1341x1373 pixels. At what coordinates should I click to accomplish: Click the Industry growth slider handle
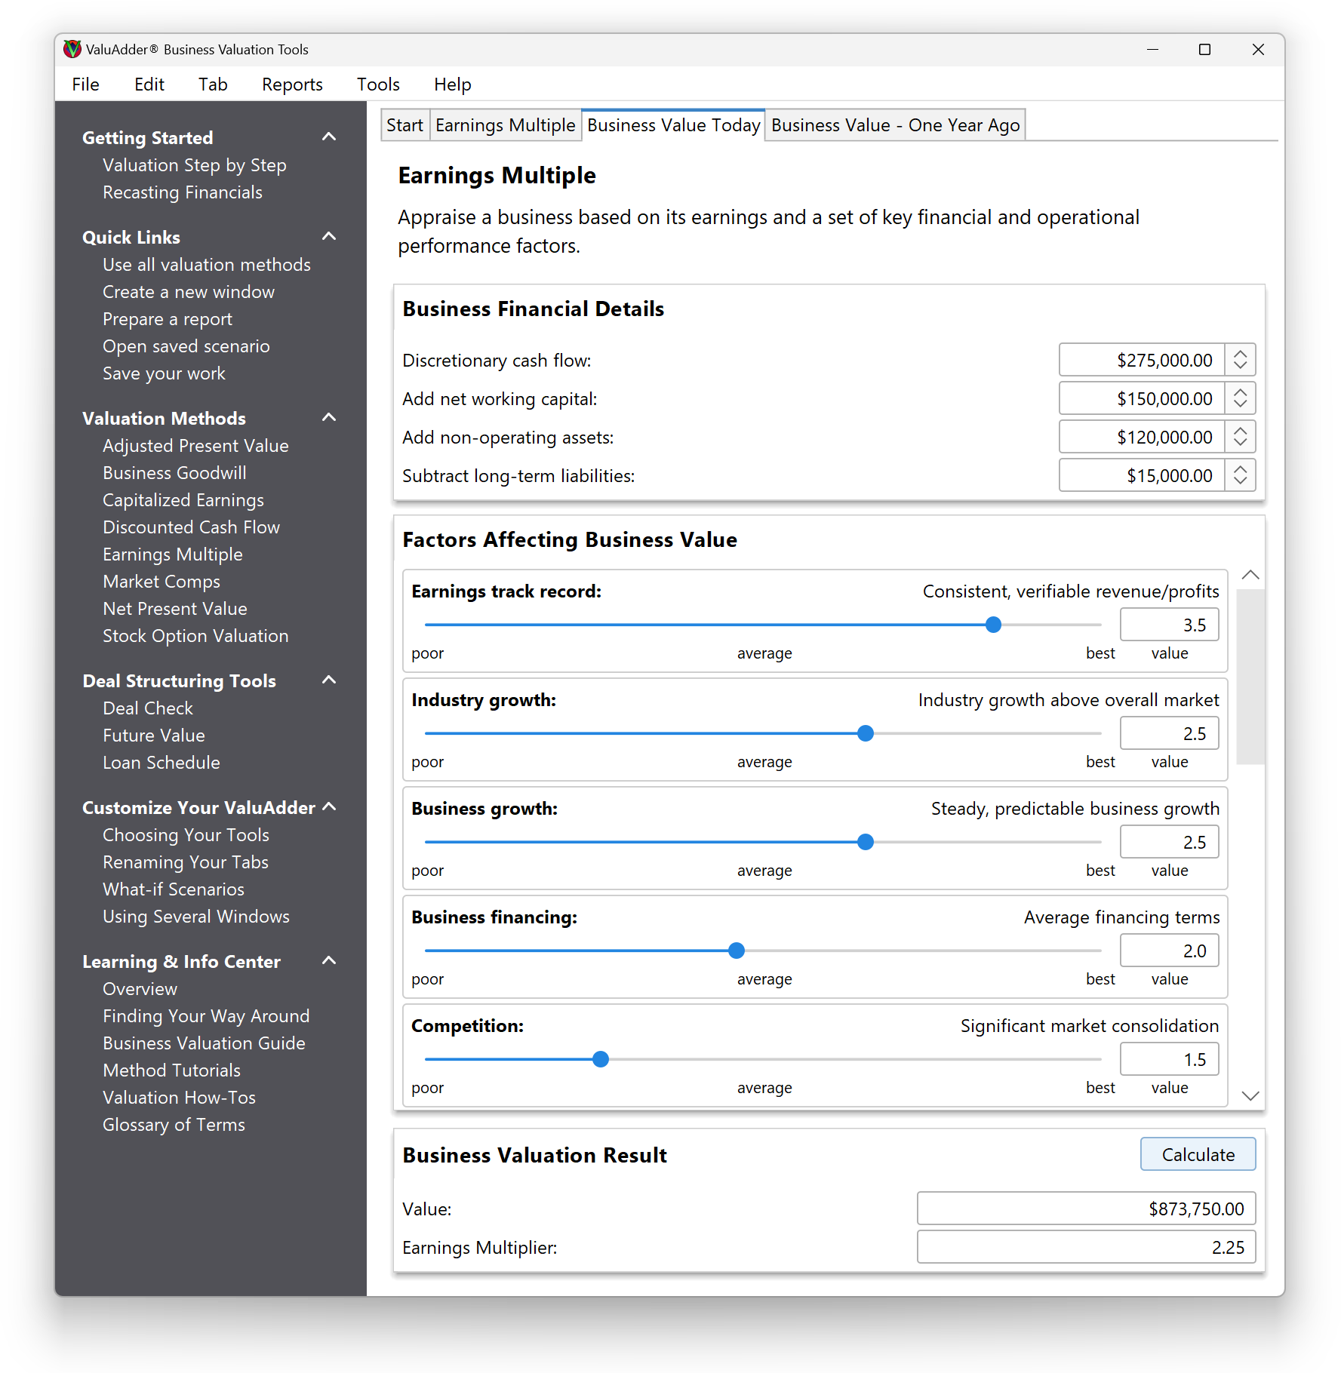[x=866, y=733]
